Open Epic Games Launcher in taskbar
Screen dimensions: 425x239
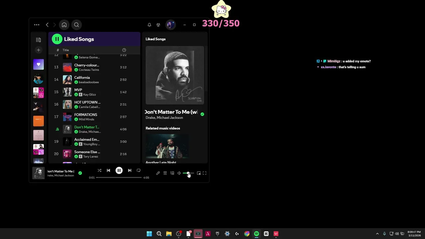point(217,234)
